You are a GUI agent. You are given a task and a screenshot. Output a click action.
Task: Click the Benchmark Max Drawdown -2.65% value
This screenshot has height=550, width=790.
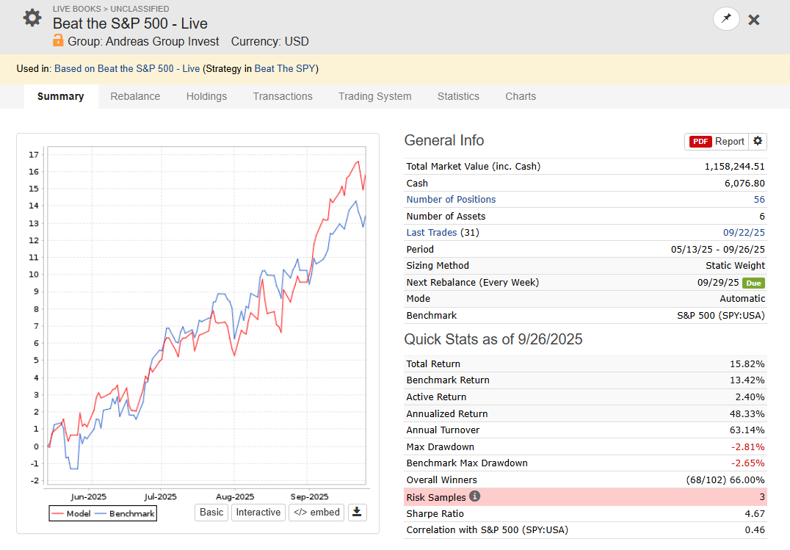(x=747, y=463)
